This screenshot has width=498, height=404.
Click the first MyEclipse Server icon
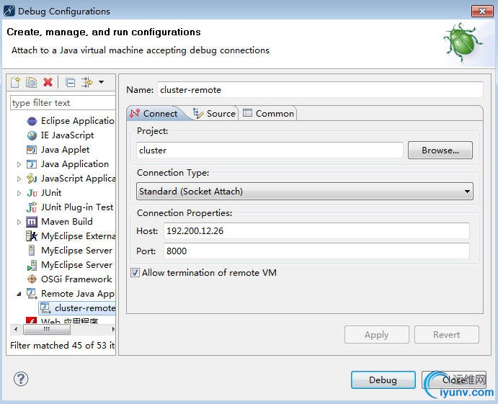click(x=32, y=251)
